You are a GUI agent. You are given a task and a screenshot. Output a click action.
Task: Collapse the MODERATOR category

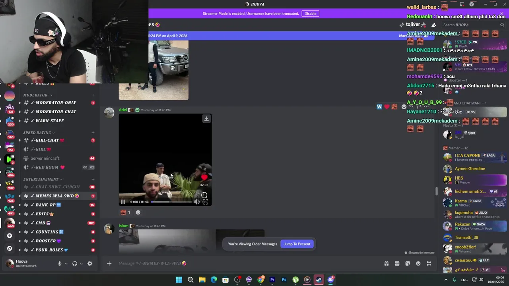tap(37, 95)
